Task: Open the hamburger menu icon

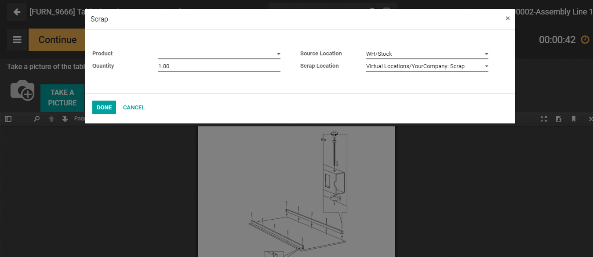Action: click(x=17, y=40)
